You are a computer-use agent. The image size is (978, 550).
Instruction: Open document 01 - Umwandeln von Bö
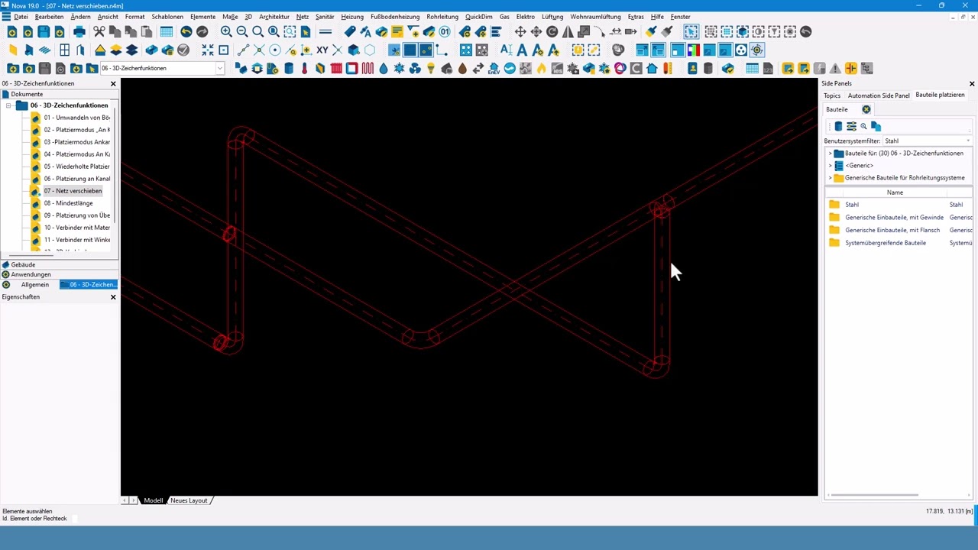coord(76,118)
